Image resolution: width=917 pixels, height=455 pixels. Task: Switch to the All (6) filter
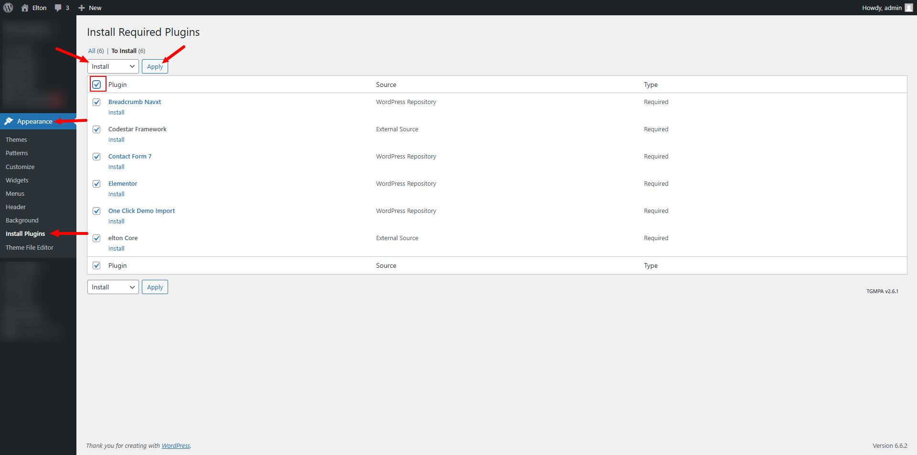[x=92, y=51]
